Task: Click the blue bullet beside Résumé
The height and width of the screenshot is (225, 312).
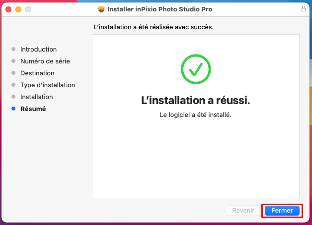Action: [x=13, y=109]
